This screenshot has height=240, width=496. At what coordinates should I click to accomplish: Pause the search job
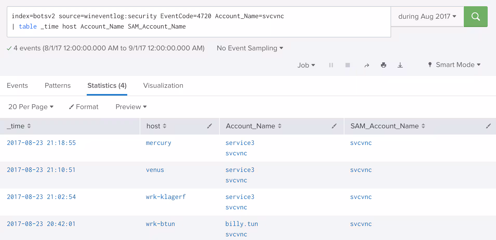pos(331,65)
